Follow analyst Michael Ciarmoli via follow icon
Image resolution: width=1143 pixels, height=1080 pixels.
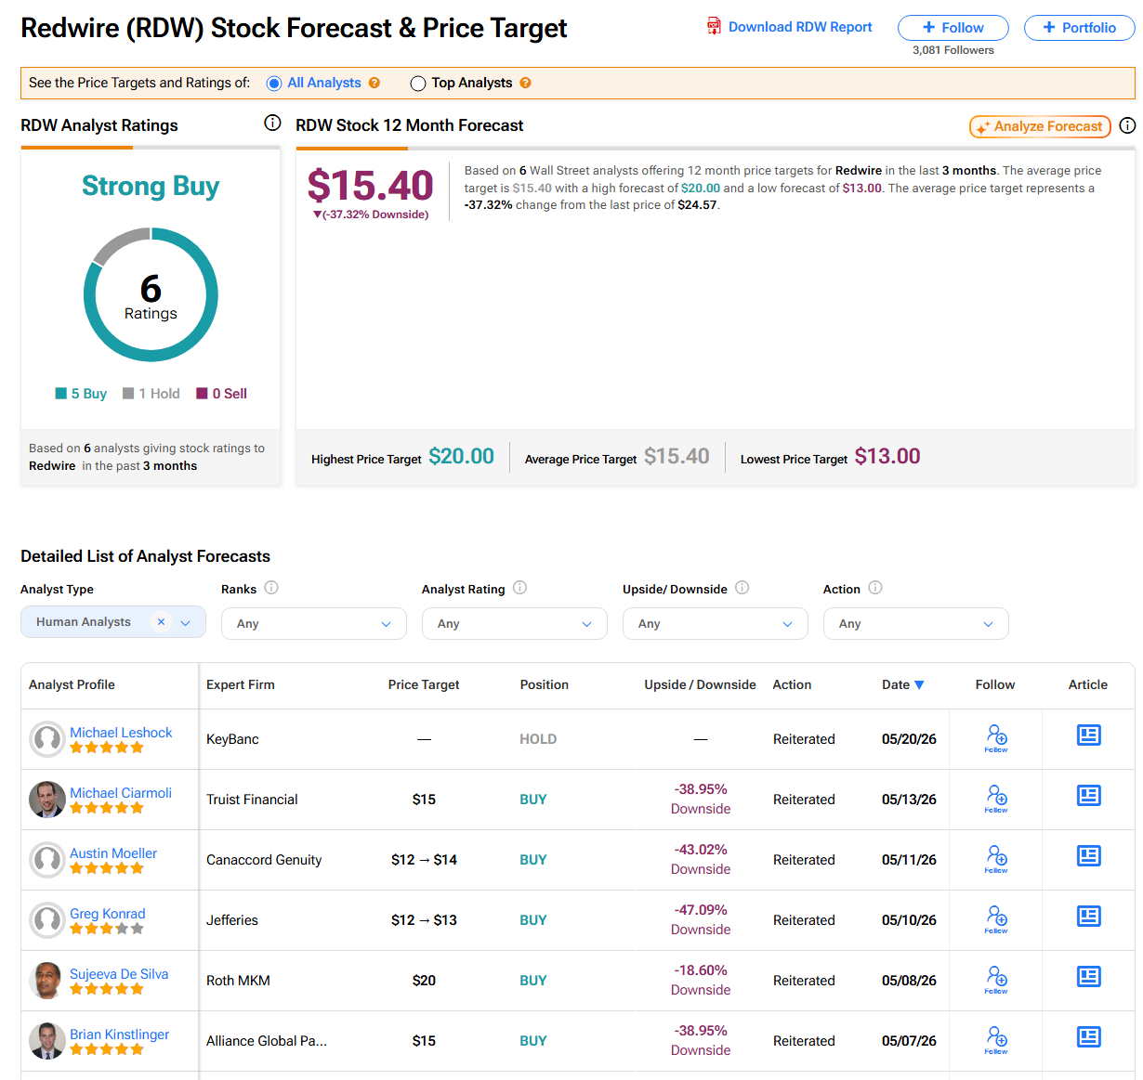996,799
